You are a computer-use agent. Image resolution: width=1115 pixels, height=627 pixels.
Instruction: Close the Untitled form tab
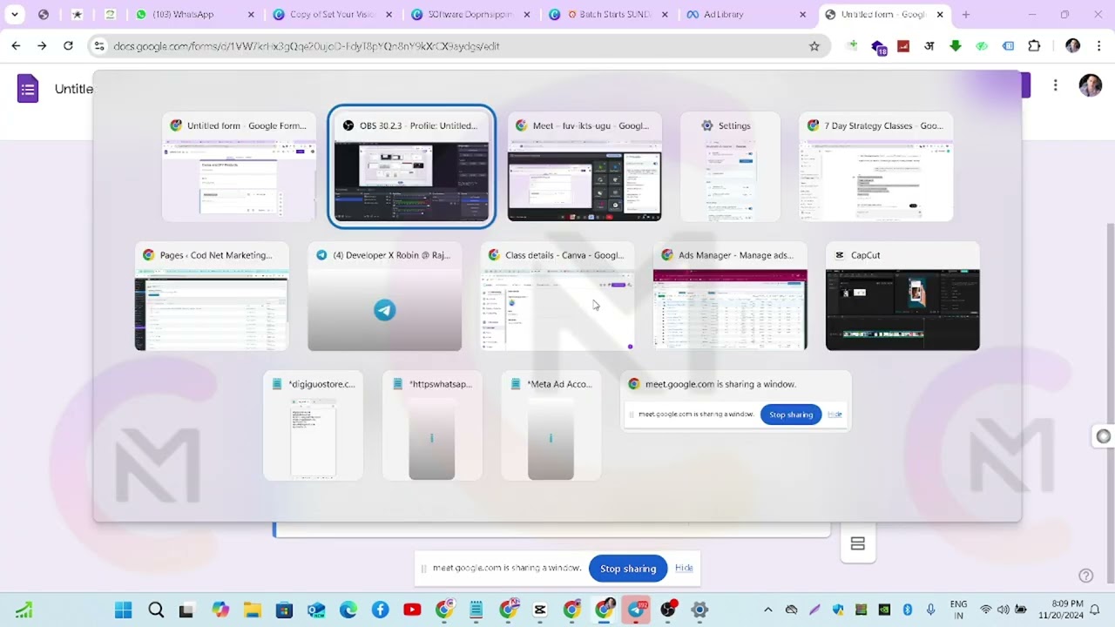939,15
